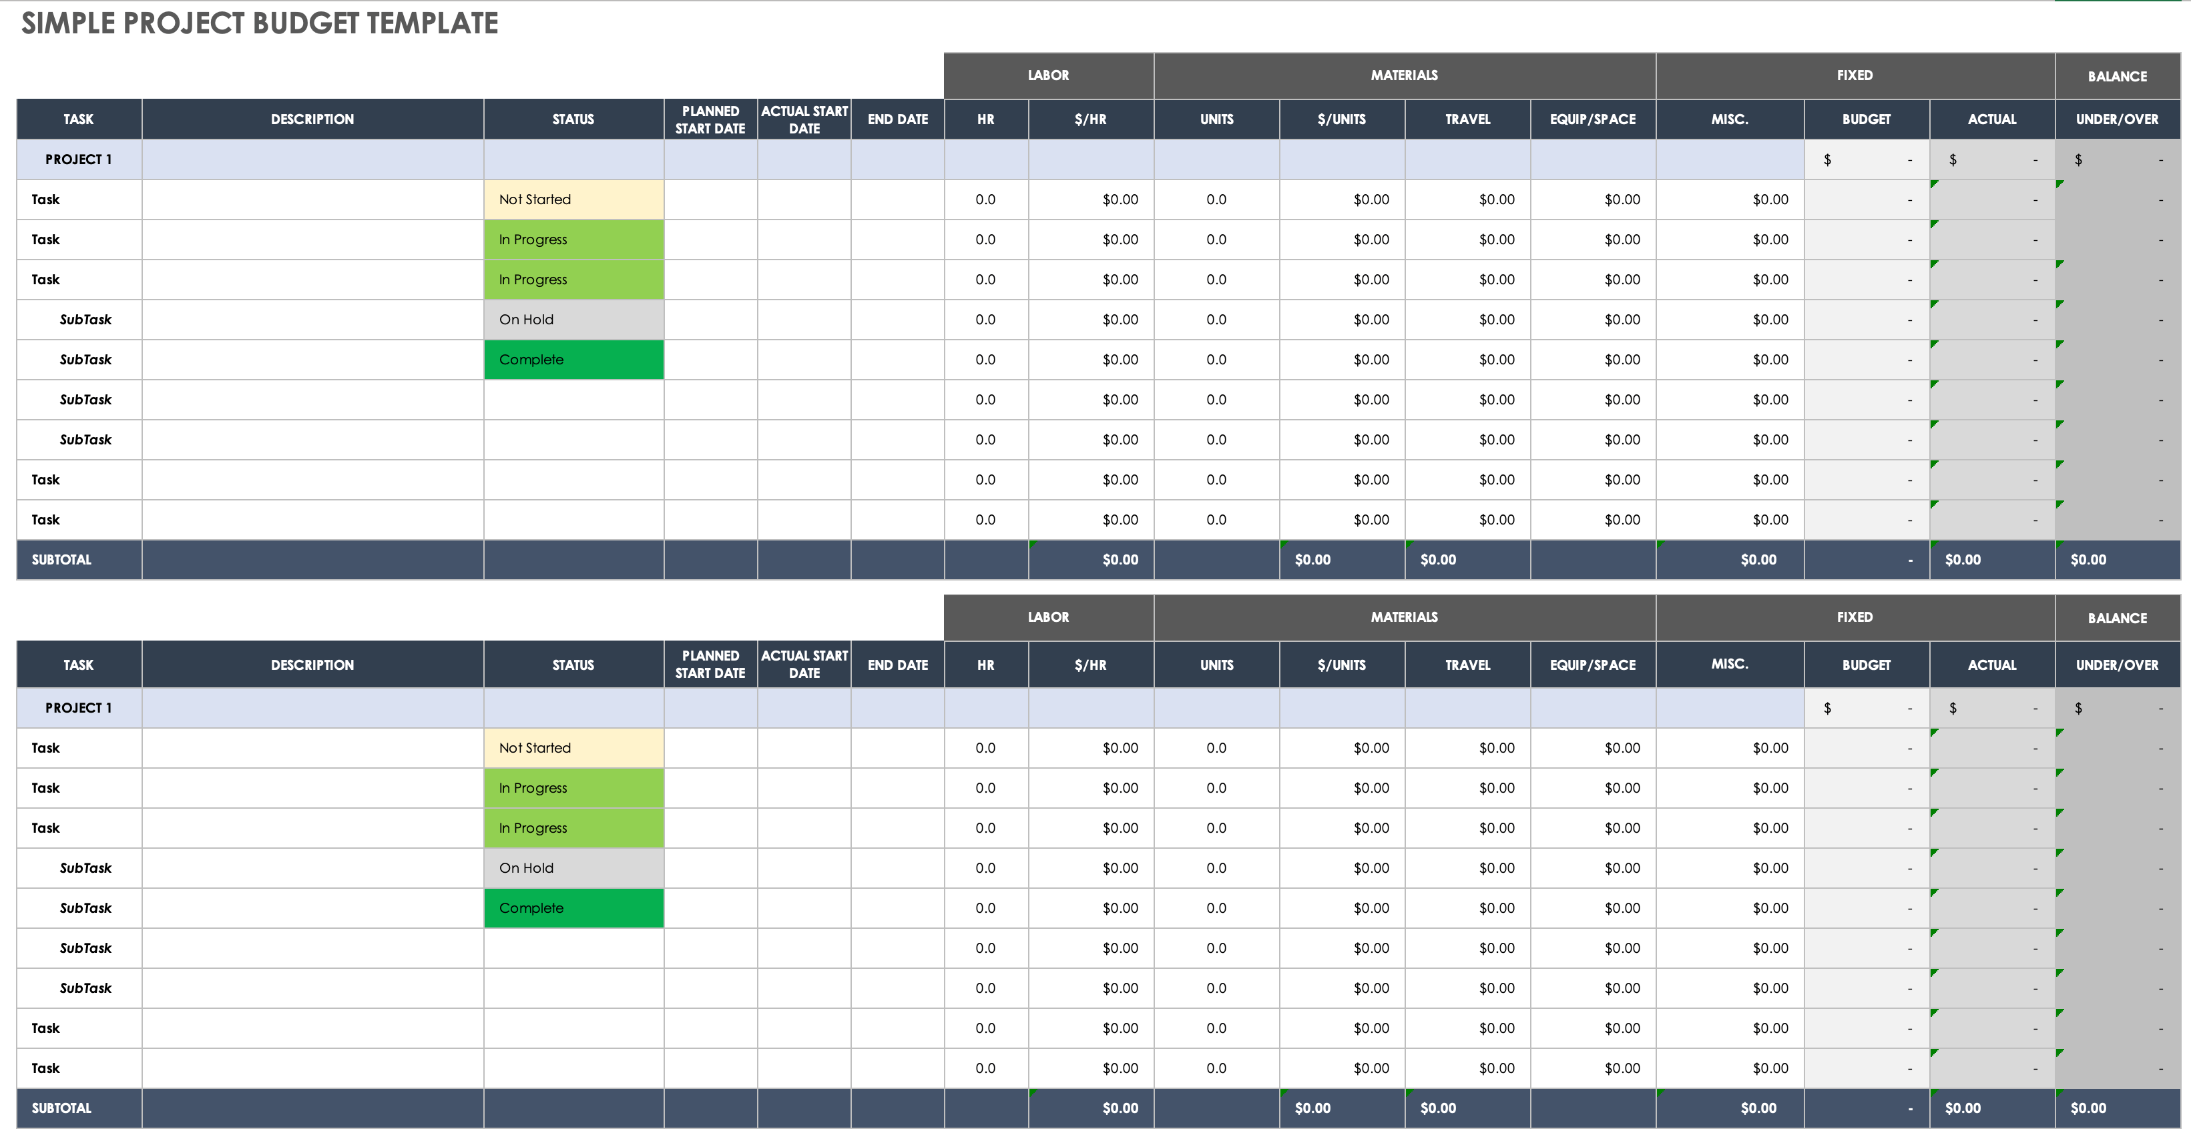
Task: Click the 'FIXED' group header in lower table
Action: coord(1855,617)
